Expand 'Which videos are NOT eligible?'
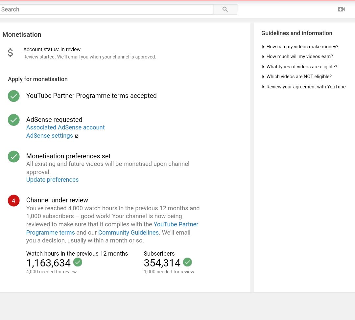Screen dimensions: 355x320 pos(297,77)
